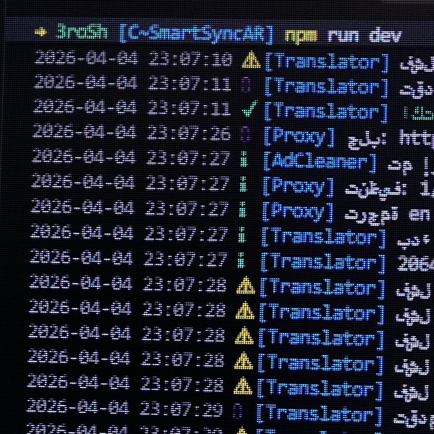Screen dimensions: 434x434
Task: Click the yellow 'npm' command word
Action: [301, 37]
